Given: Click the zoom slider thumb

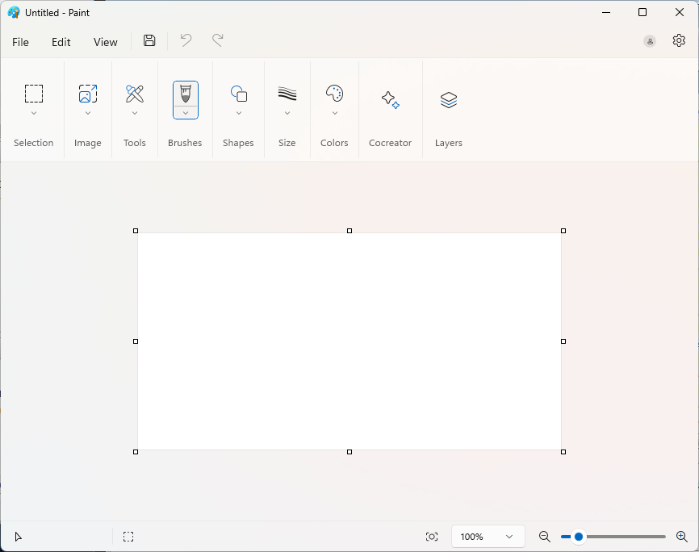Looking at the screenshot, I should (579, 537).
